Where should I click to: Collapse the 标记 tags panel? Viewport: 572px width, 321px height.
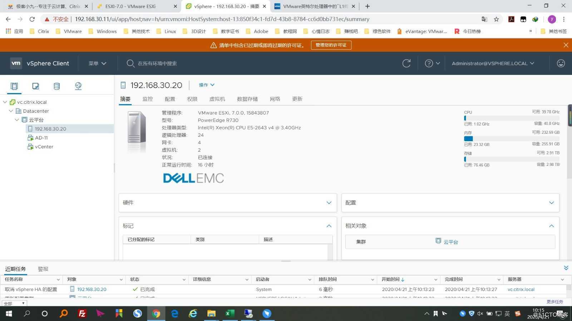coord(329,226)
